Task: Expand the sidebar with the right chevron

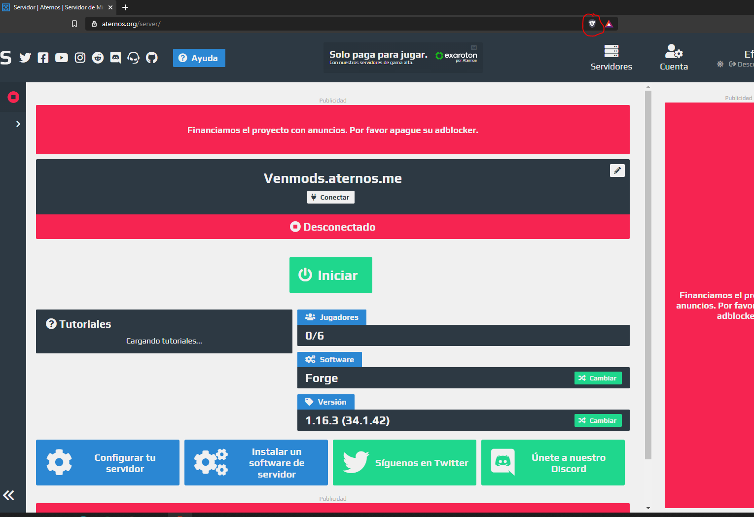Action: pos(18,124)
